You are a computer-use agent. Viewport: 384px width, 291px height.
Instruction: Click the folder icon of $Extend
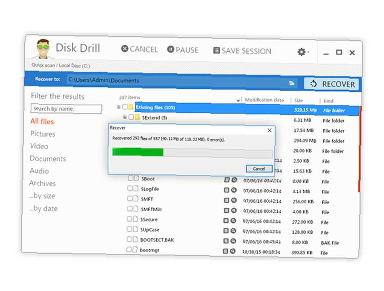coord(137,117)
